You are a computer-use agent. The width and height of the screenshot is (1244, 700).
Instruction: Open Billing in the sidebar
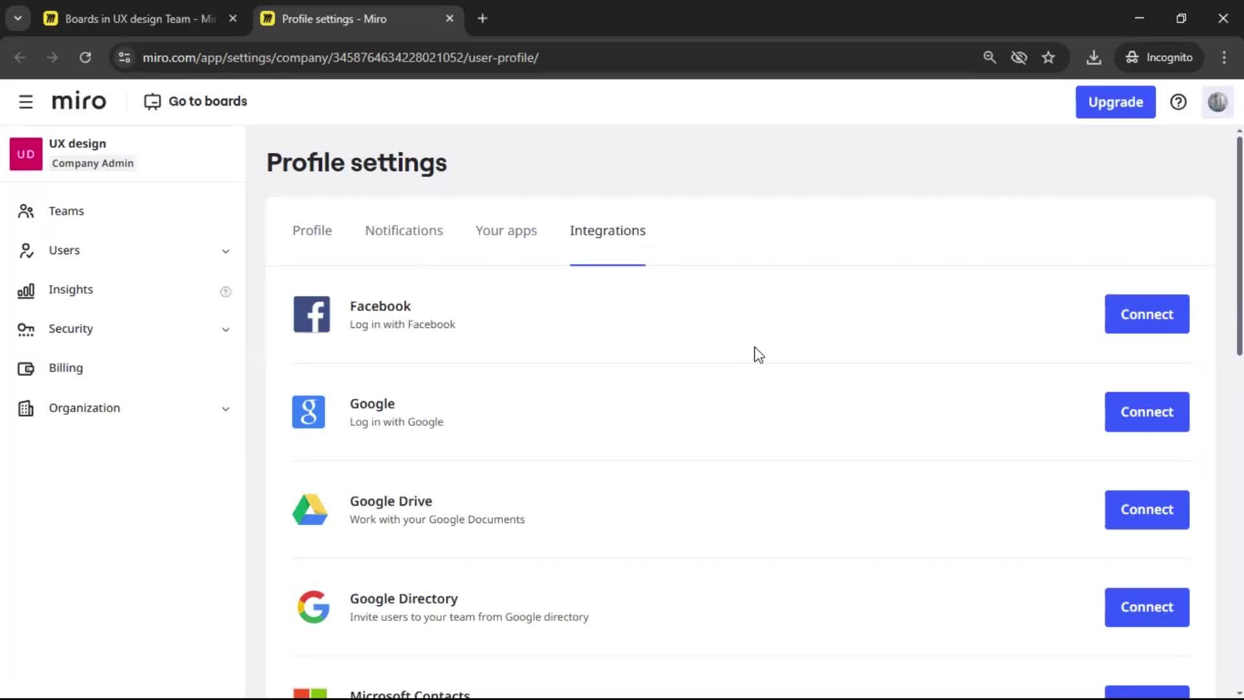[x=65, y=368]
